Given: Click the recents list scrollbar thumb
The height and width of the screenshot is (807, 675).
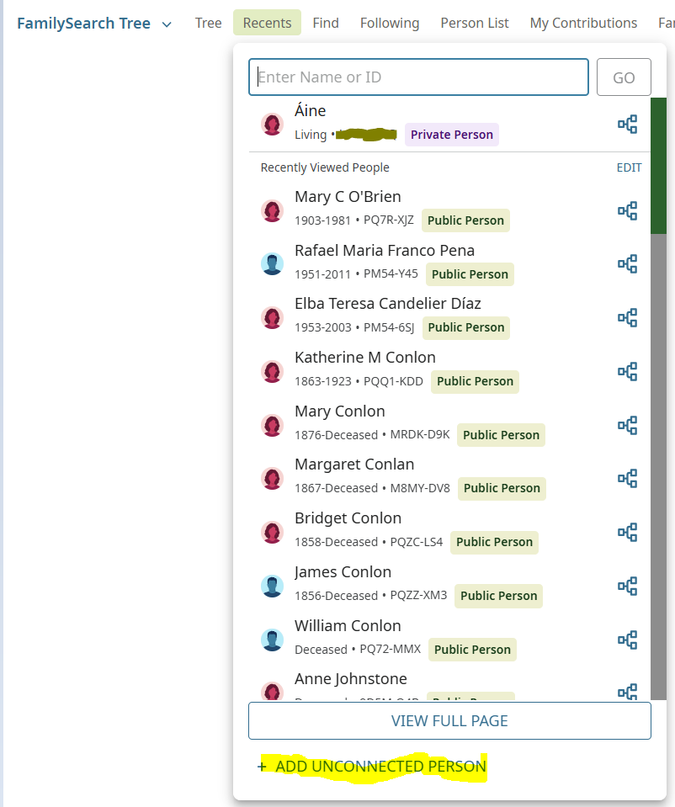Looking at the screenshot, I should 658,166.
